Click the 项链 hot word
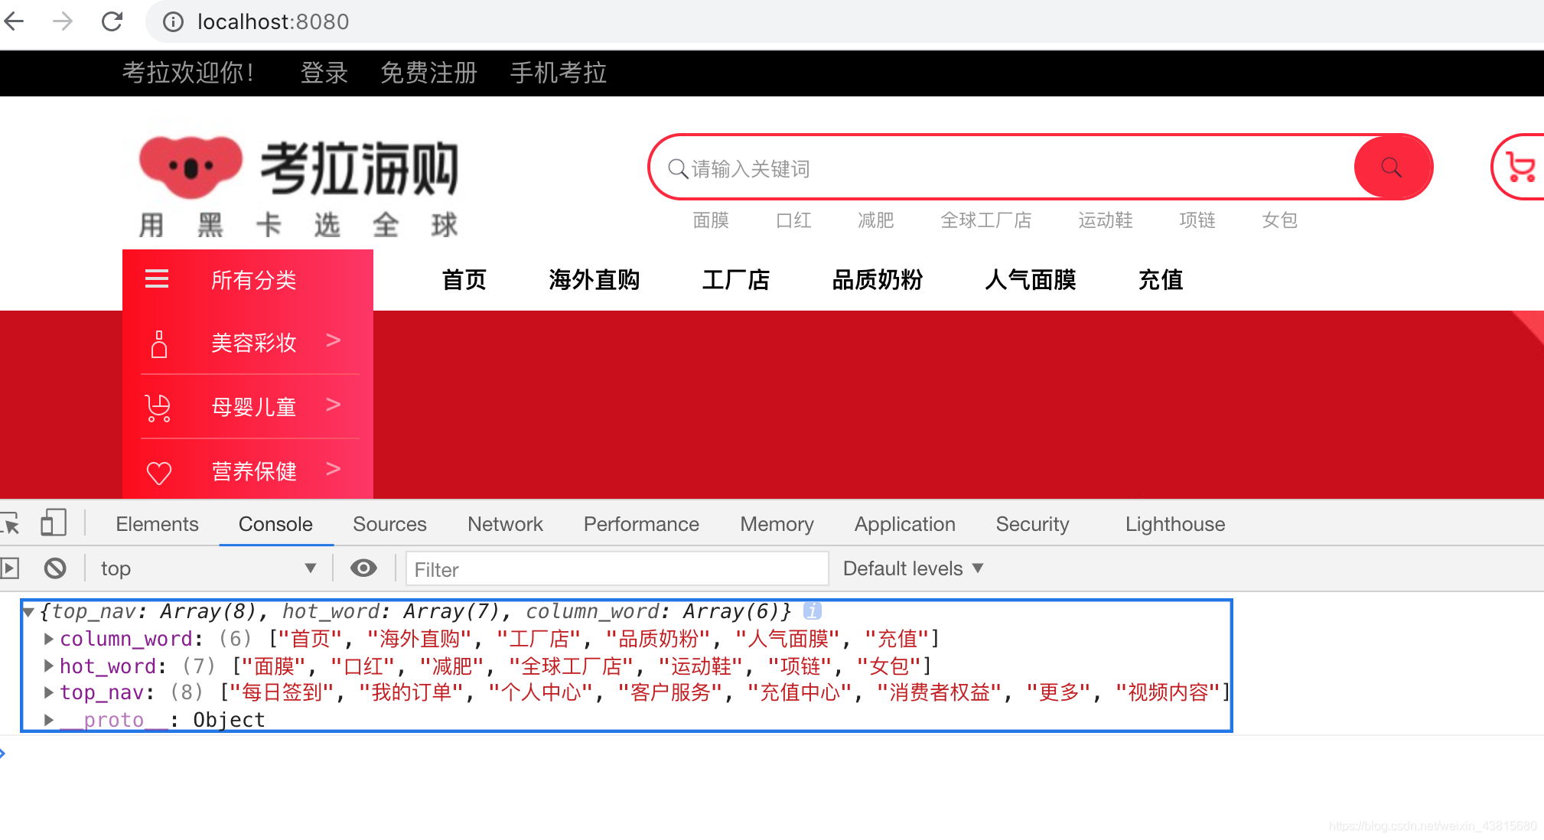Image resolution: width=1544 pixels, height=840 pixels. click(x=1197, y=220)
